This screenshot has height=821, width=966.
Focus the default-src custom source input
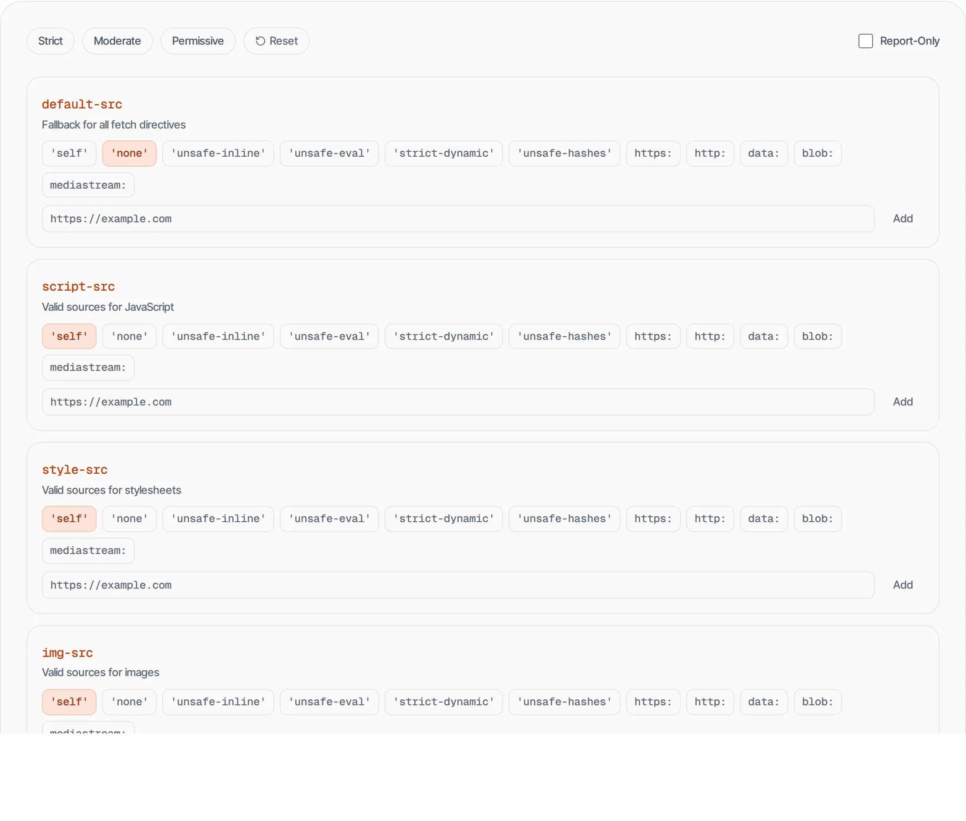click(x=458, y=219)
